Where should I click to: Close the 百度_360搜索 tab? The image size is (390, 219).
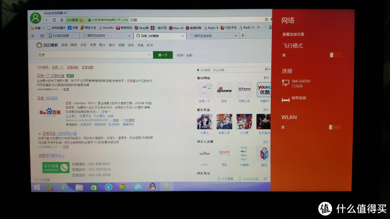(x=182, y=36)
